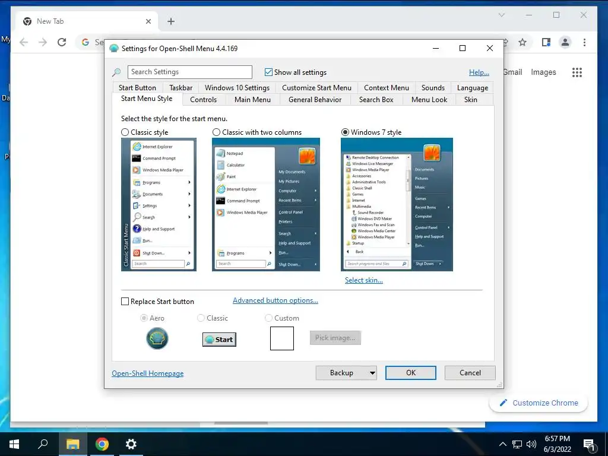Switch to Chrome via taskbar icon

pyautogui.click(x=102, y=444)
